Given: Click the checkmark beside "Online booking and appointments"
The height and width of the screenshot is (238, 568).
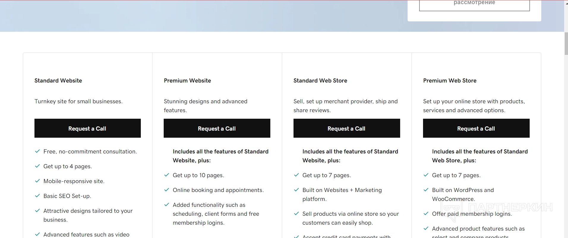Looking at the screenshot, I should click(167, 190).
